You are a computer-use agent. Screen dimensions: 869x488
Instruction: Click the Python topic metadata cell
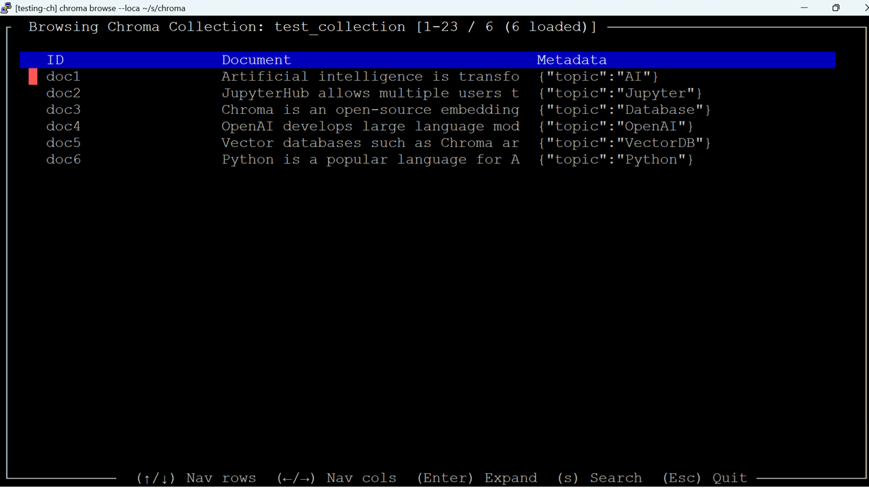click(x=615, y=159)
